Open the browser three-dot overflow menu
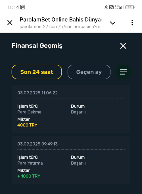This screenshot has height=194, width=142. 132,23
